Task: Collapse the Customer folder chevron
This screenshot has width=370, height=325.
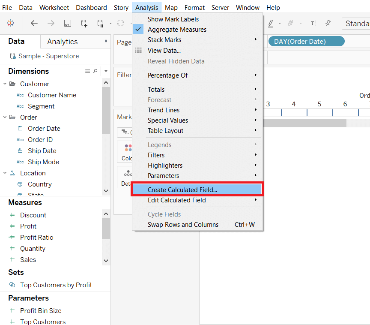Action: (5, 84)
